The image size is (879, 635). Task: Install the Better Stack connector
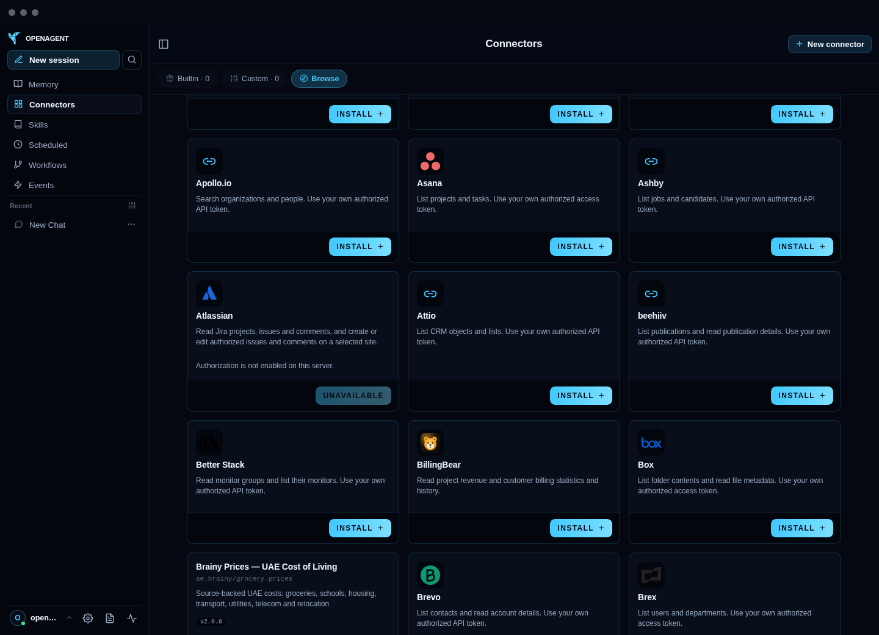360,528
